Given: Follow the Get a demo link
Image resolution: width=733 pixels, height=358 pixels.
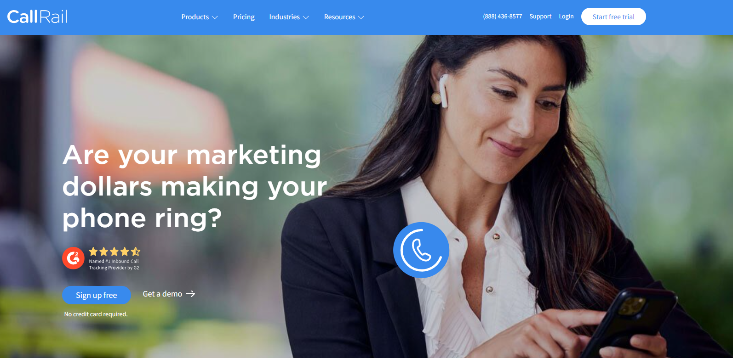Looking at the screenshot, I should pyautogui.click(x=162, y=294).
